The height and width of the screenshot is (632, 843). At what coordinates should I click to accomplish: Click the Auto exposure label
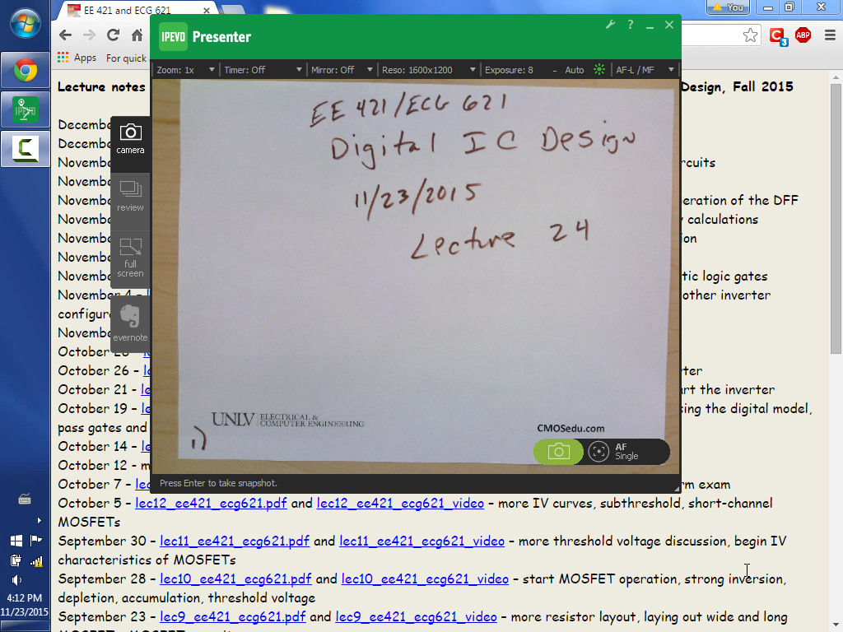point(574,70)
